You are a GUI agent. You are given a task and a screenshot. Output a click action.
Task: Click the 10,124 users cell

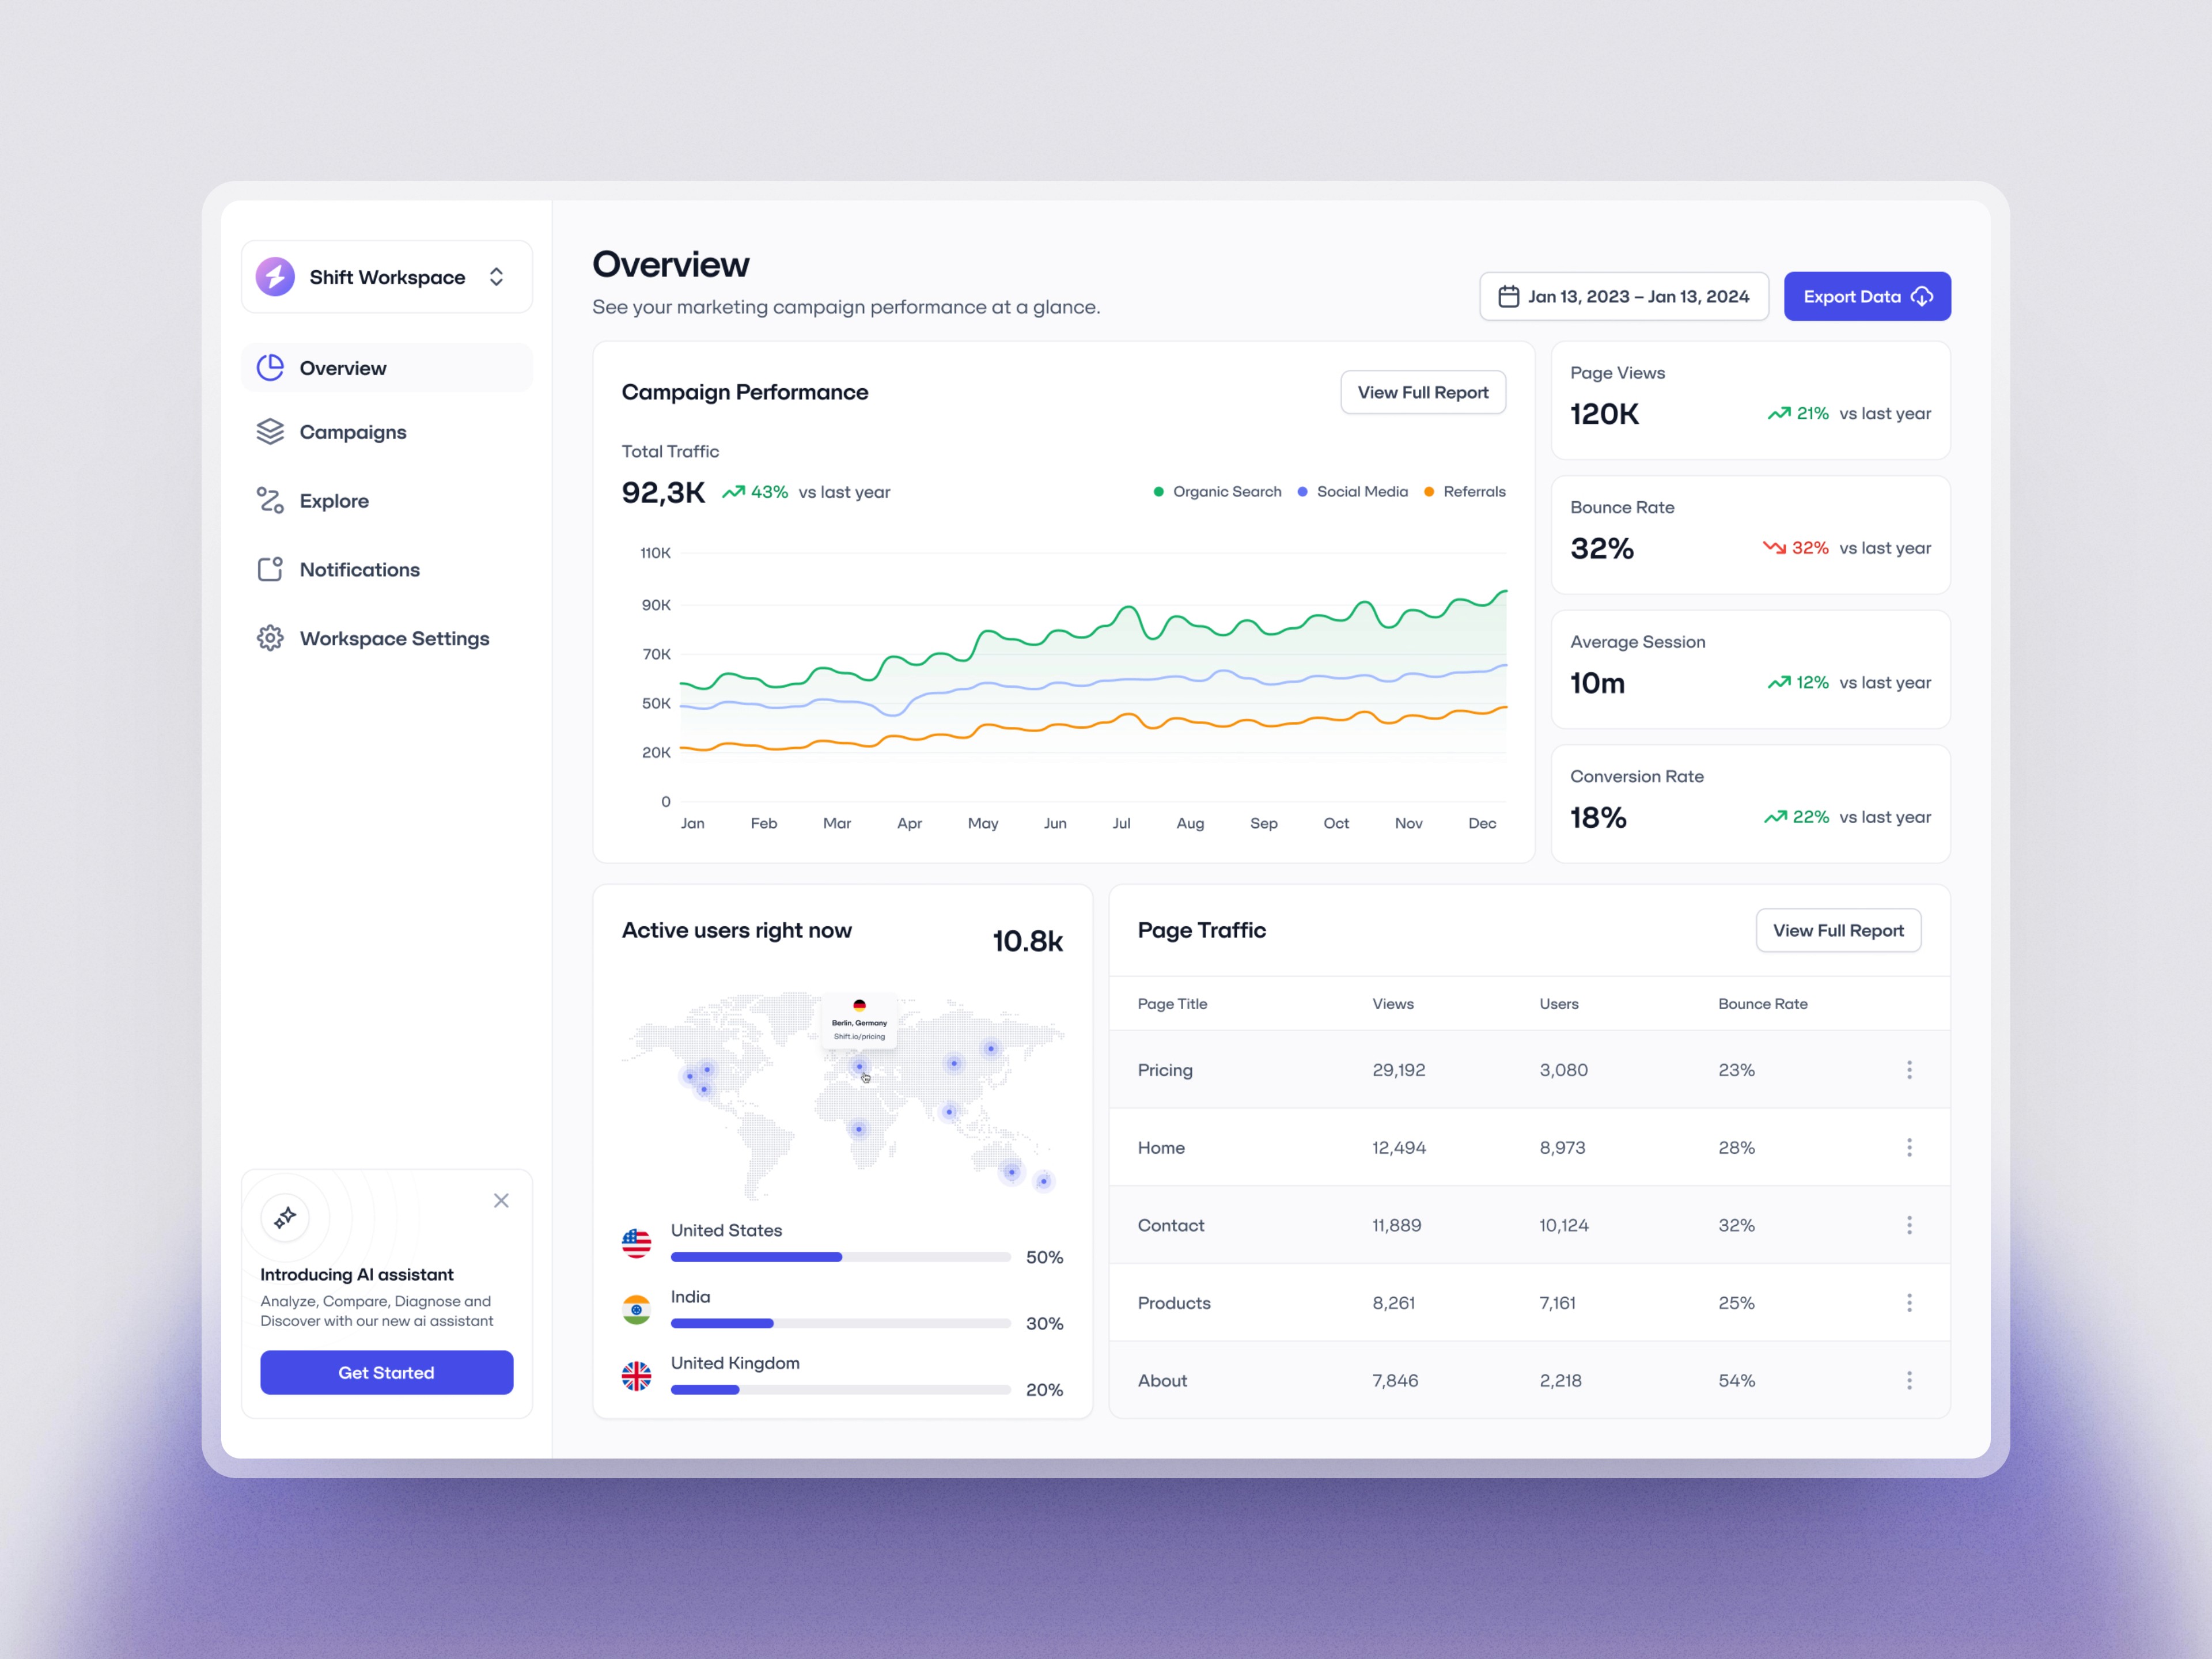1563,1225
